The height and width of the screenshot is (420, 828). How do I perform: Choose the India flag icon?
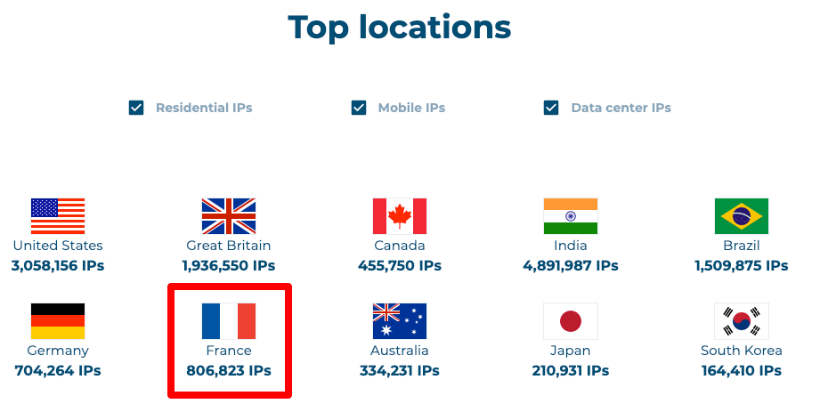[571, 216]
